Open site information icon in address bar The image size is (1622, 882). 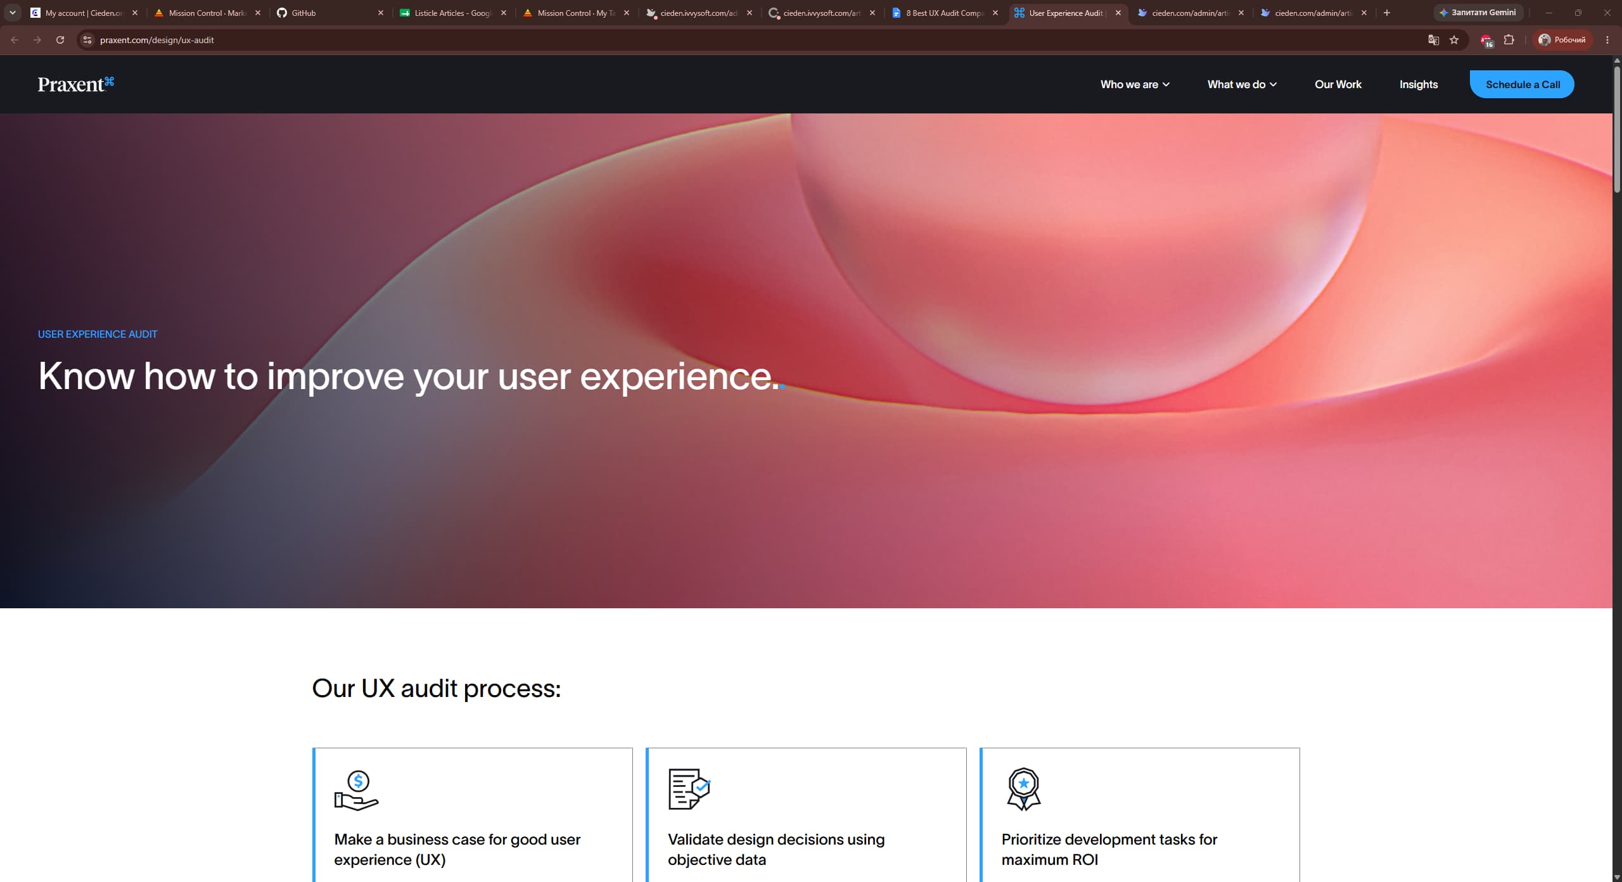[x=87, y=40]
